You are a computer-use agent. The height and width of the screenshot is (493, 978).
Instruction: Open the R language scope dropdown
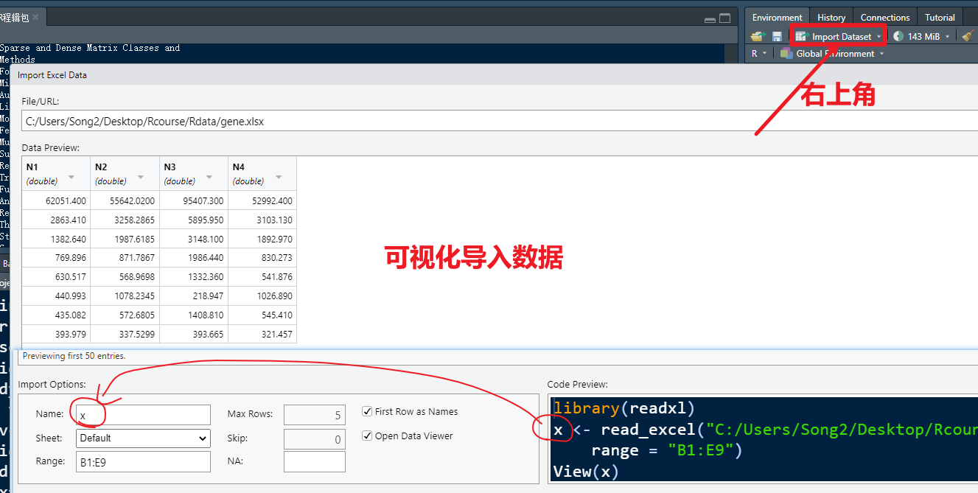[759, 54]
